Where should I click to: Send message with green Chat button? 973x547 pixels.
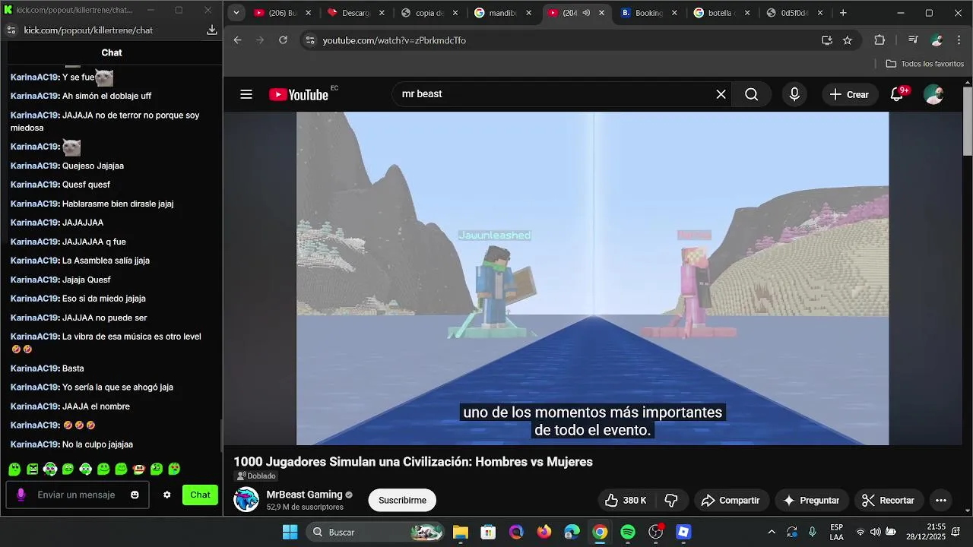pyautogui.click(x=200, y=495)
